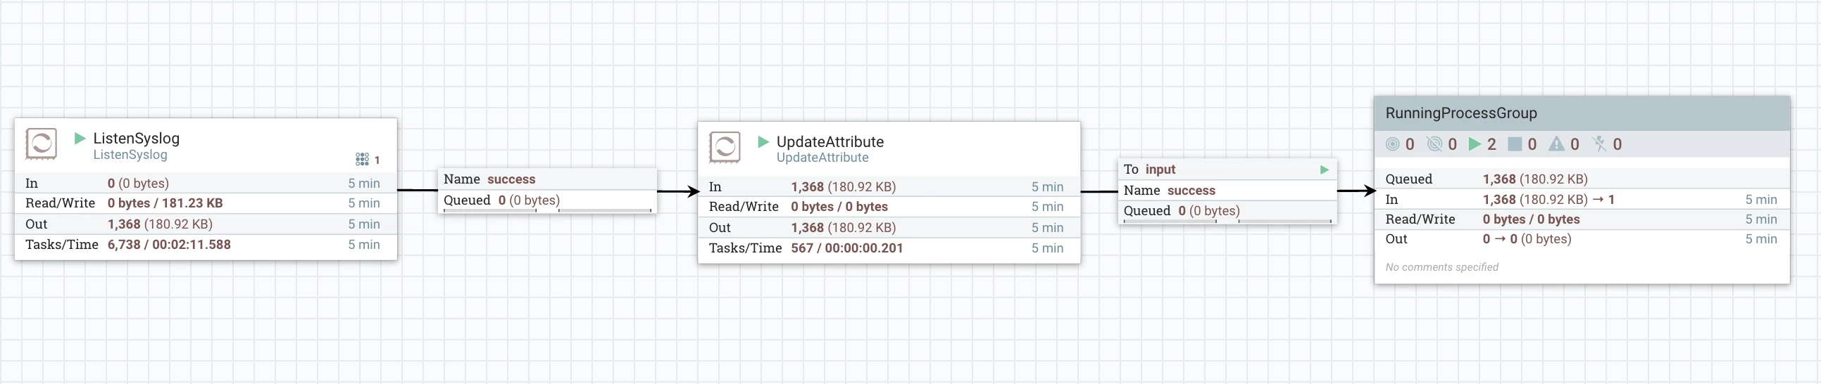Click the UpdateAttribute running status arrow
The image size is (1821, 384).
pyautogui.click(x=763, y=142)
